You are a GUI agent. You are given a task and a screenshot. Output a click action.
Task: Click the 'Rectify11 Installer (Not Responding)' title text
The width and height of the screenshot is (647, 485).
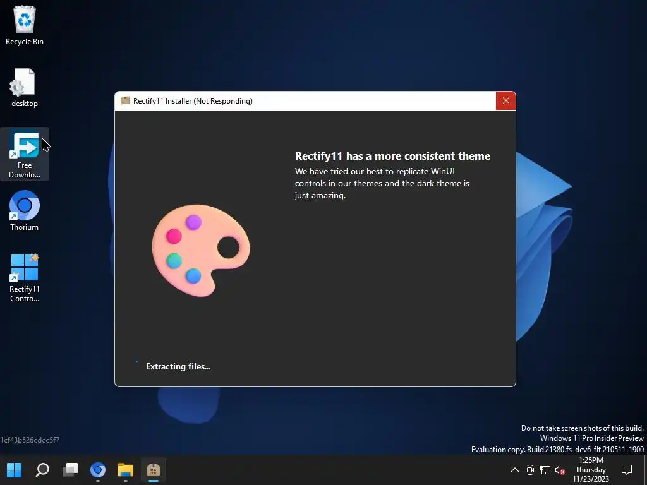tap(193, 101)
